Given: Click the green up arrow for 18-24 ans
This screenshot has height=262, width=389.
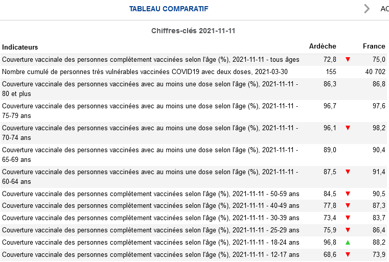Looking at the screenshot, I should coord(348,242).
